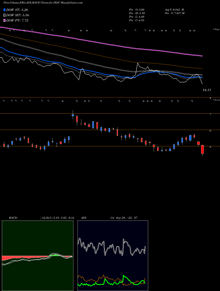Click the ADX (14 day) values text
The image size is (220, 291).
pyautogui.click(x=123, y=218)
